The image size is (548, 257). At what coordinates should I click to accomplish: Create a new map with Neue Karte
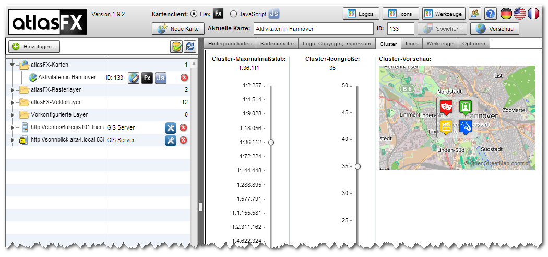178,29
